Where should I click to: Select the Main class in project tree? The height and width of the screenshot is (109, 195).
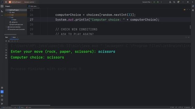pyautogui.click(x=14, y=20)
